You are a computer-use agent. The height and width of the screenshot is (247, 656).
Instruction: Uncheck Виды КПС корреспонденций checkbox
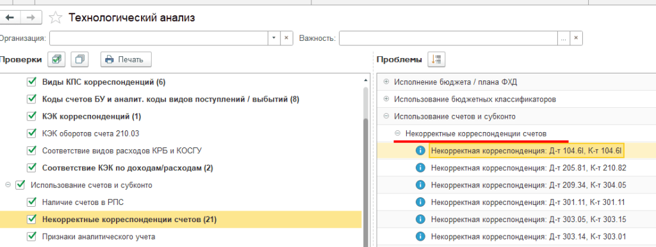tap(31, 82)
